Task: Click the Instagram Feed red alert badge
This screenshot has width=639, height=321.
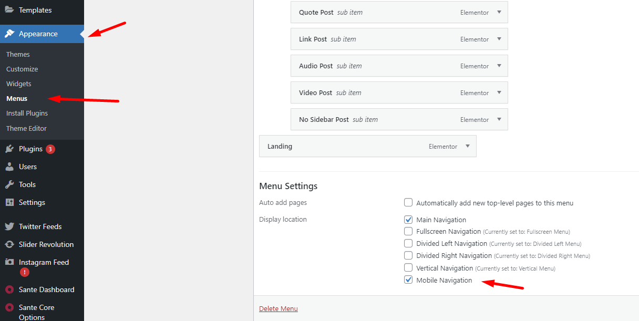Action: [25, 272]
